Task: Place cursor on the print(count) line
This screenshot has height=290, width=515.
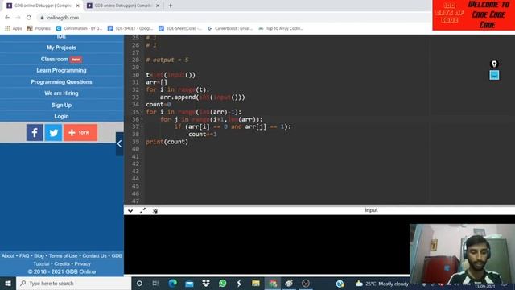Action: pyautogui.click(x=167, y=142)
